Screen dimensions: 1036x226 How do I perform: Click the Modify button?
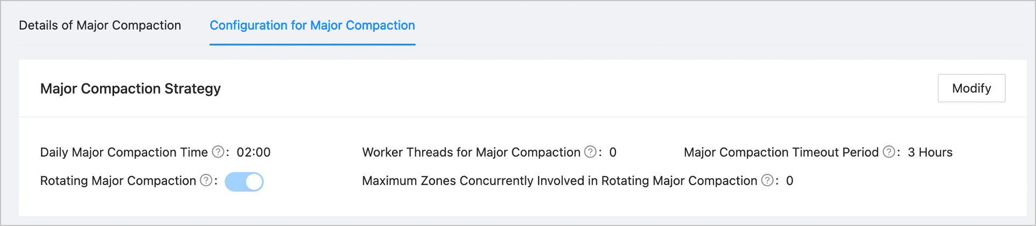tap(971, 88)
